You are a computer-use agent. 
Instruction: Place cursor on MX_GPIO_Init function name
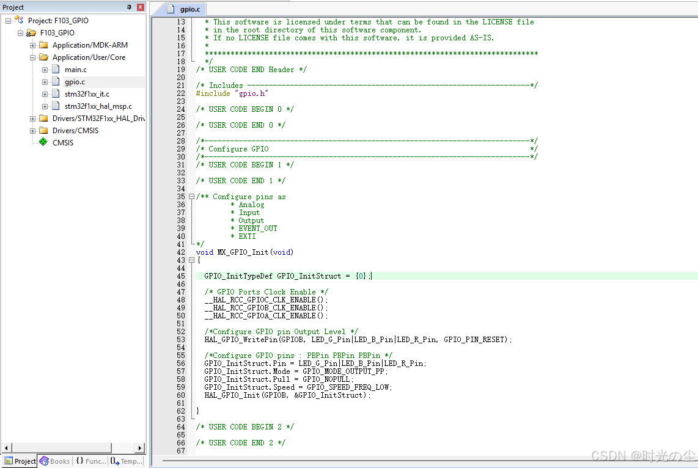pos(243,252)
